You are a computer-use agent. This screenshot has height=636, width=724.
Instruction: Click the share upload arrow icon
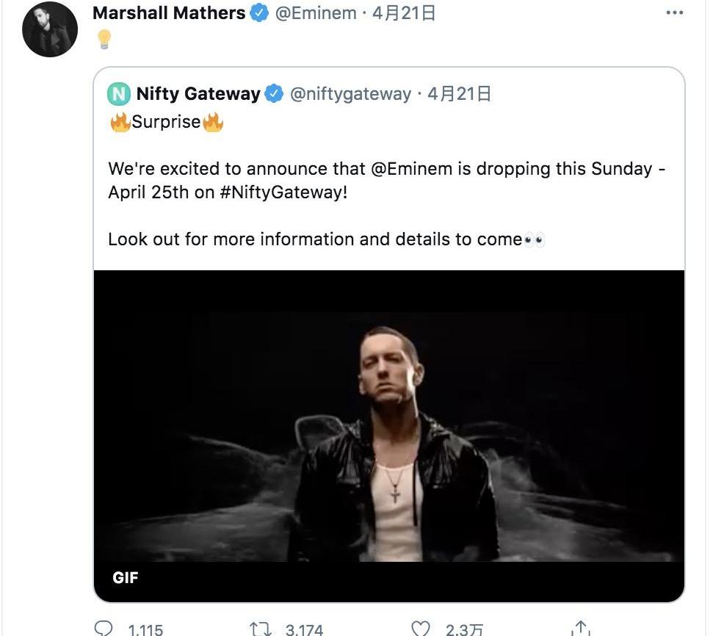[x=580, y=629]
